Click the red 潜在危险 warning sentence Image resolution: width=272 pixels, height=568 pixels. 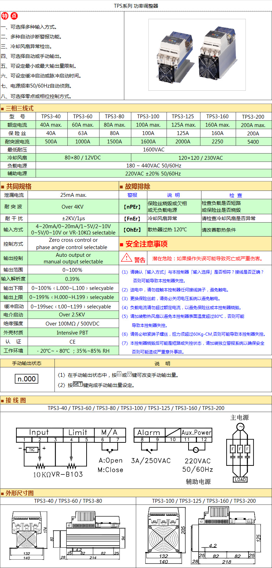(207, 259)
